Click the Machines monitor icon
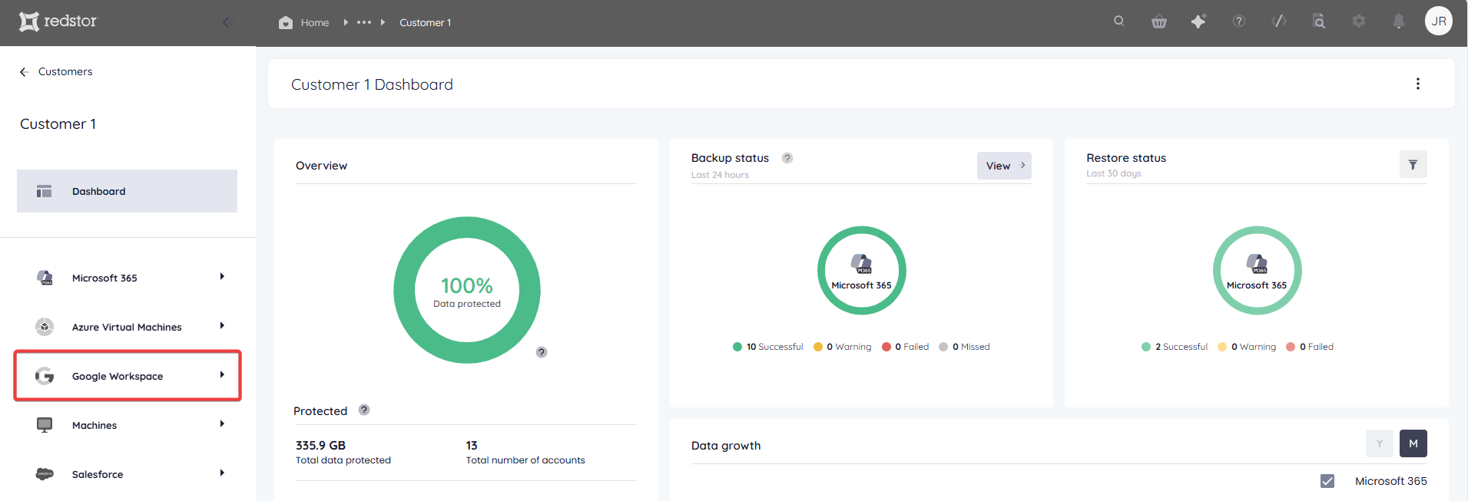Screen dimensions: 1468x501 [45, 425]
